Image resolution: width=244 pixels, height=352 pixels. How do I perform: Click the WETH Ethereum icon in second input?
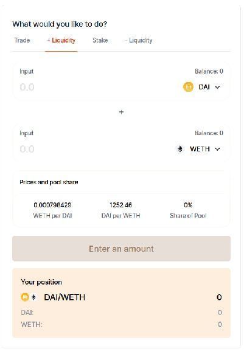click(x=180, y=149)
